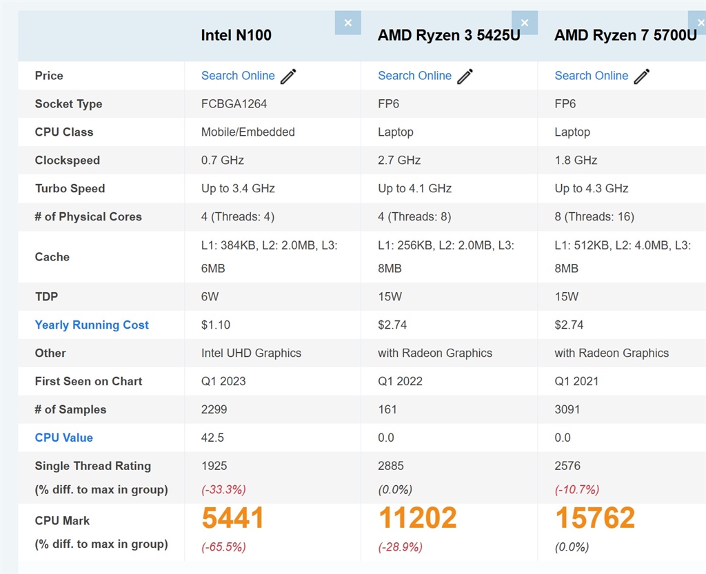The width and height of the screenshot is (706, 574).
Task: Click the 2299 samples value
Action: [214, 409]
